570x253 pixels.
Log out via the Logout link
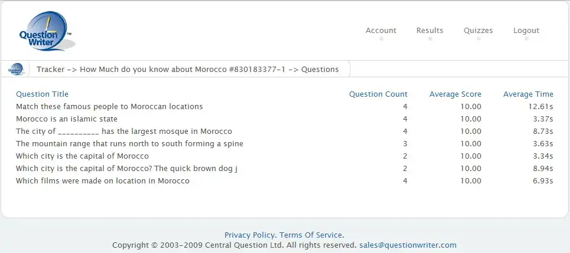[x=526, y=31]
